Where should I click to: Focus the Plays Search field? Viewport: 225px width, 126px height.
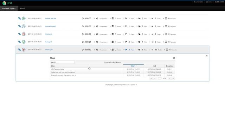65,62
